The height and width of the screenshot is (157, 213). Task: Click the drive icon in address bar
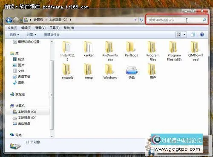tap(26, 20)
